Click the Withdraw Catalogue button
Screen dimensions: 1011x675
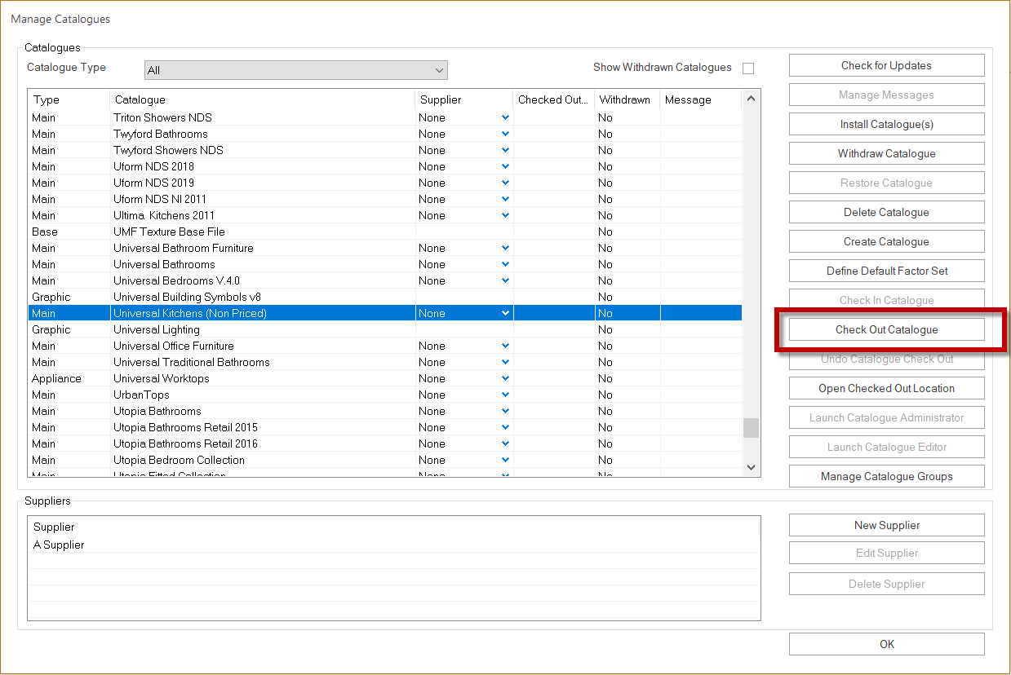[886, 153]
